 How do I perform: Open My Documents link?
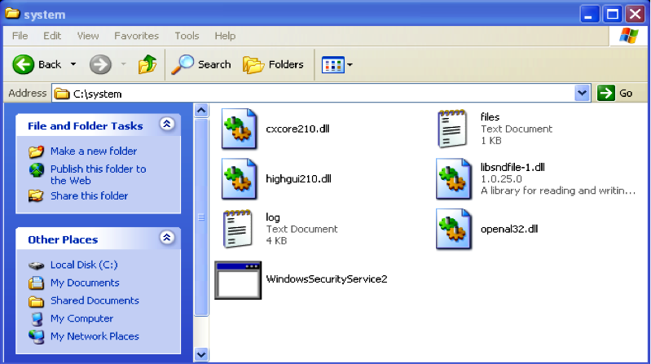(85, 283)
